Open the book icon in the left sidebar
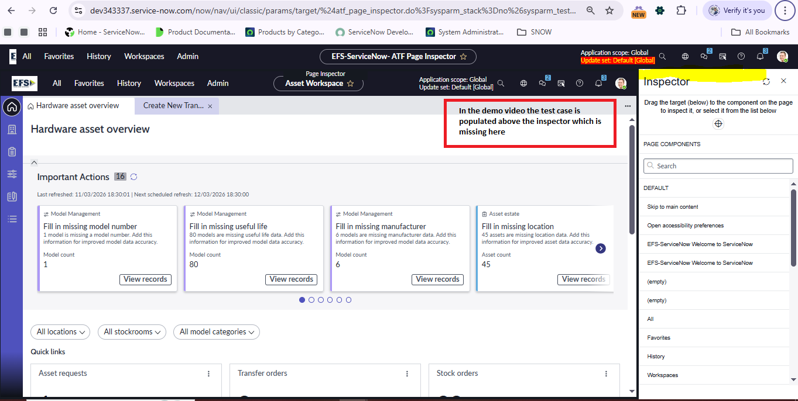 [12, 196]
